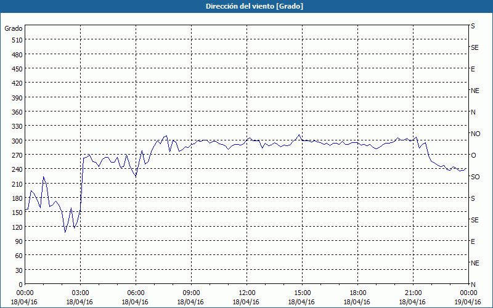Pick the 180 degree axis label
This screenshot has width=493, height=308.
tap(17, 198)
